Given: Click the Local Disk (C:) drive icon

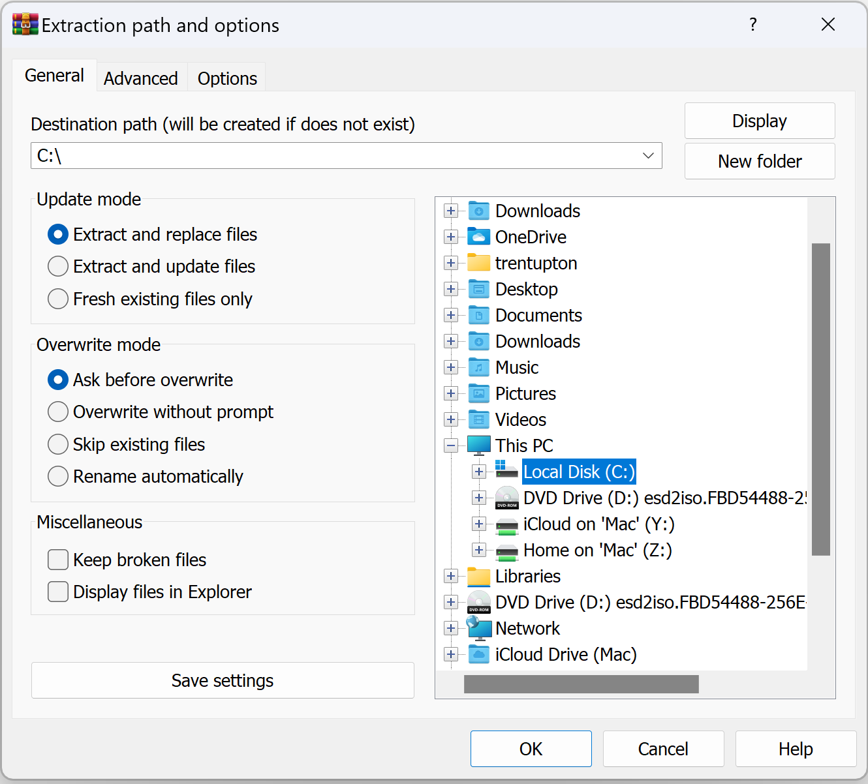Looking at the screenshot, I should (506, 470).
